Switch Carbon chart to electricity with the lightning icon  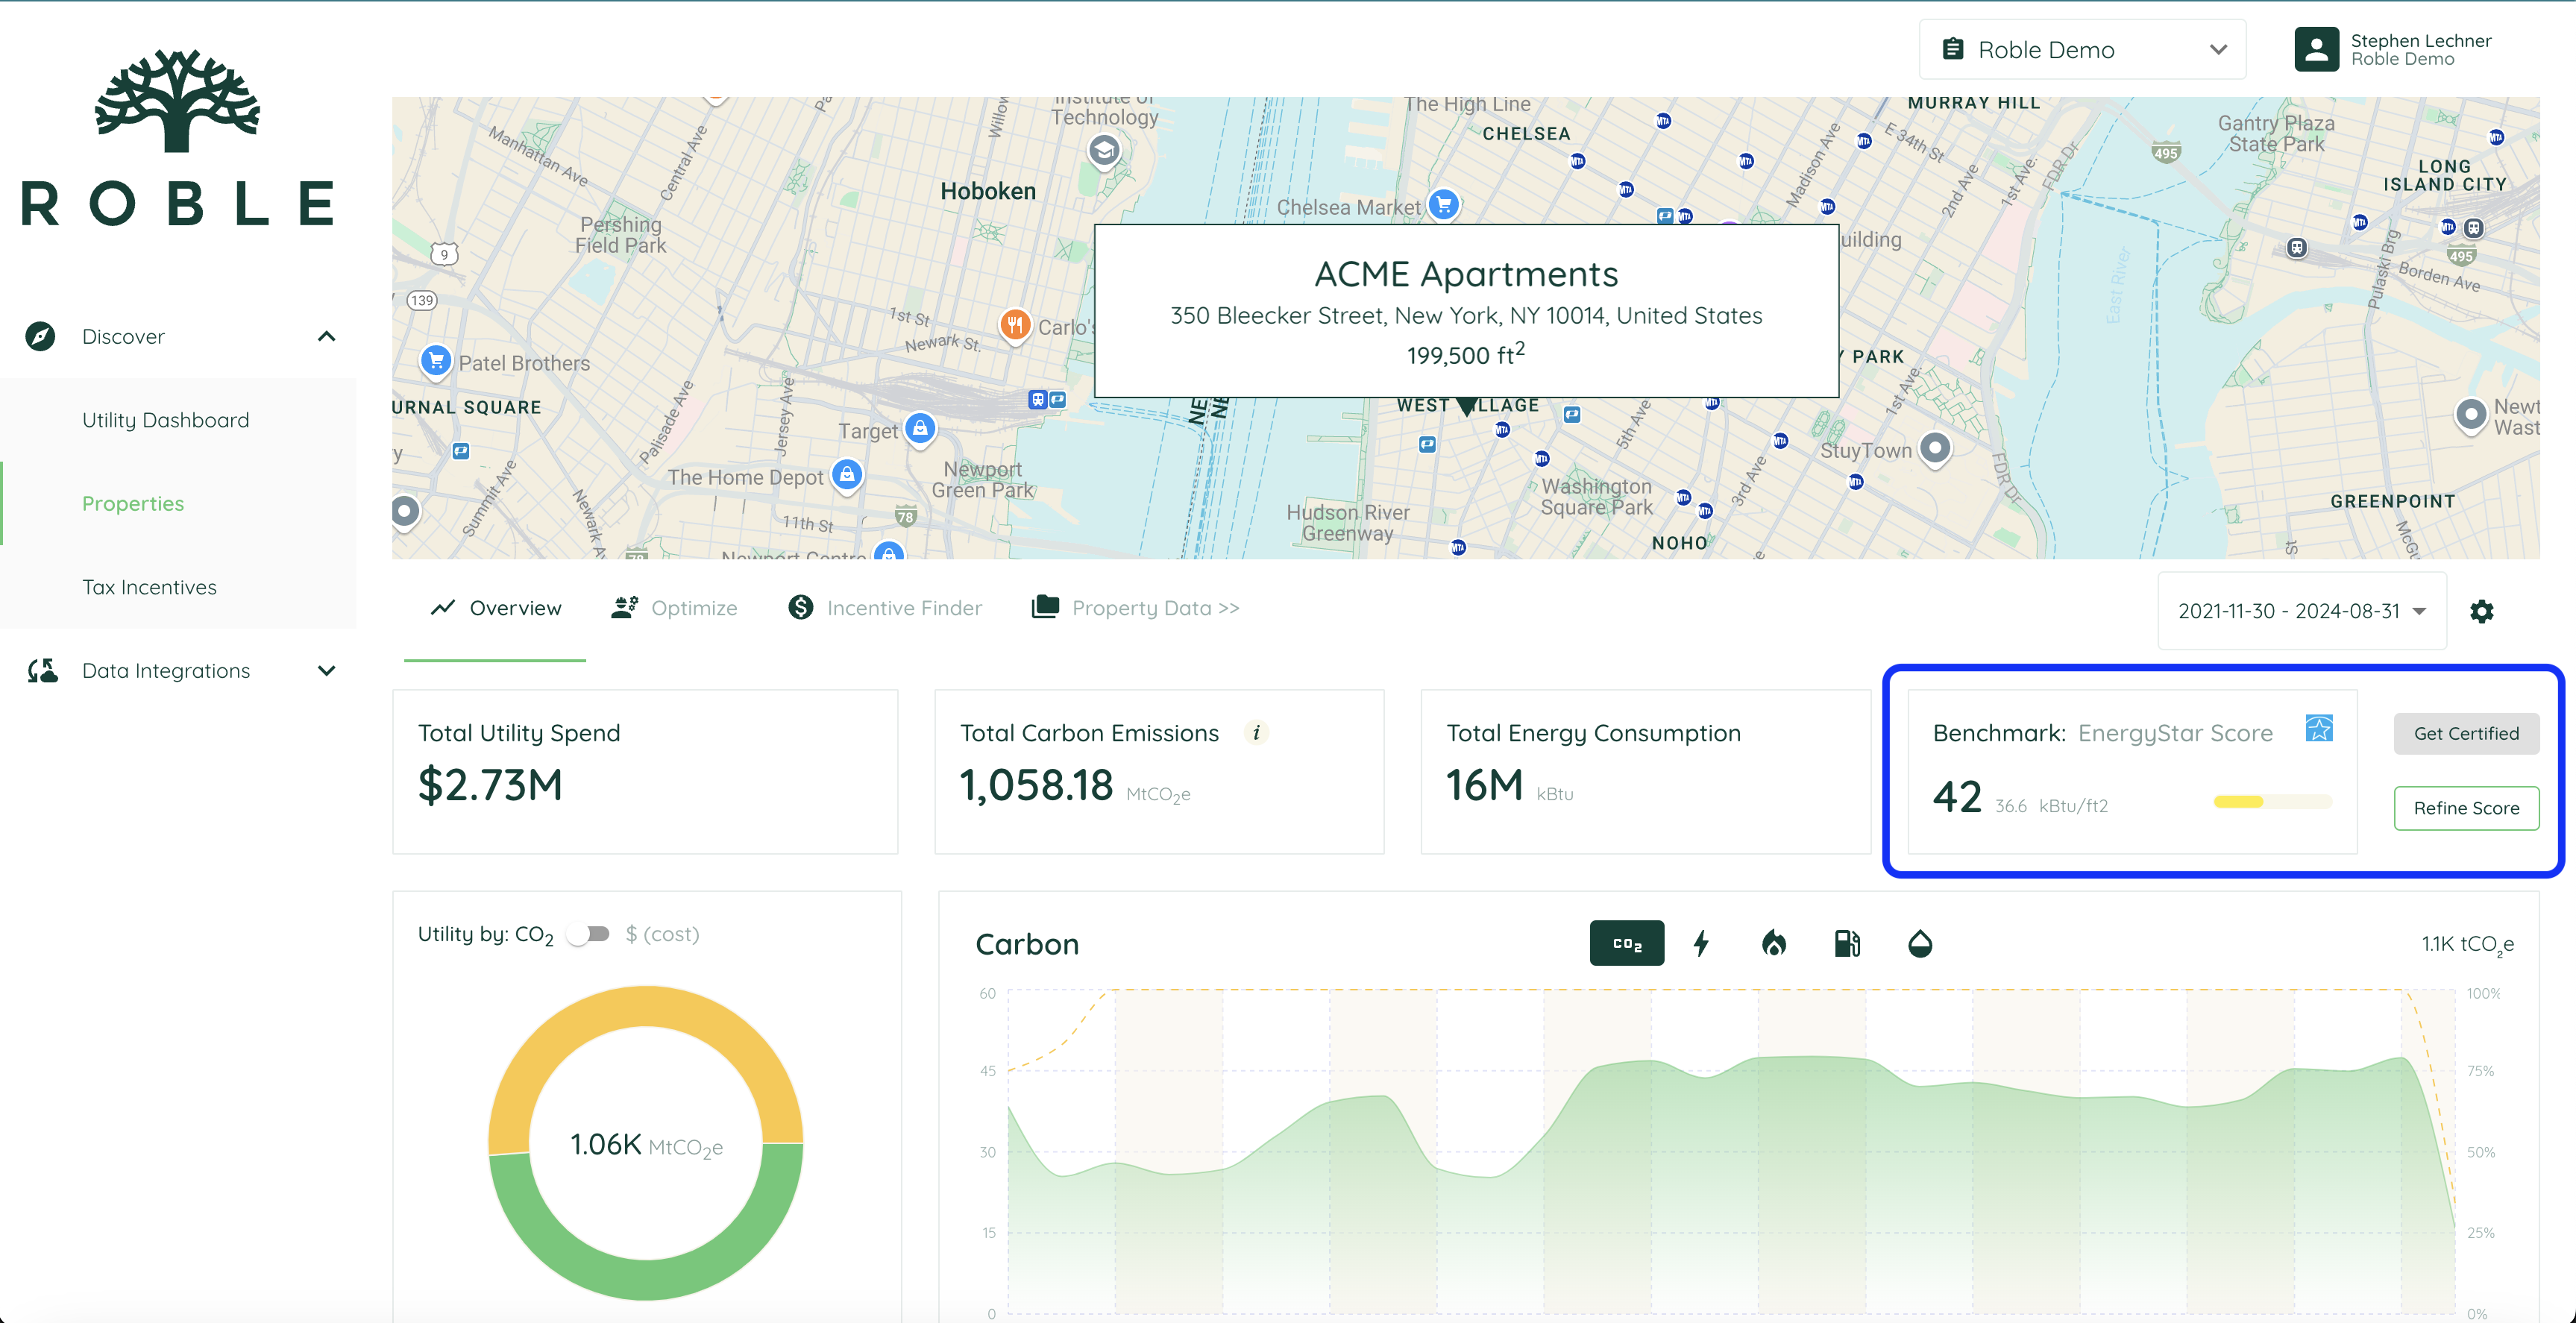(x=1702, y=943)
